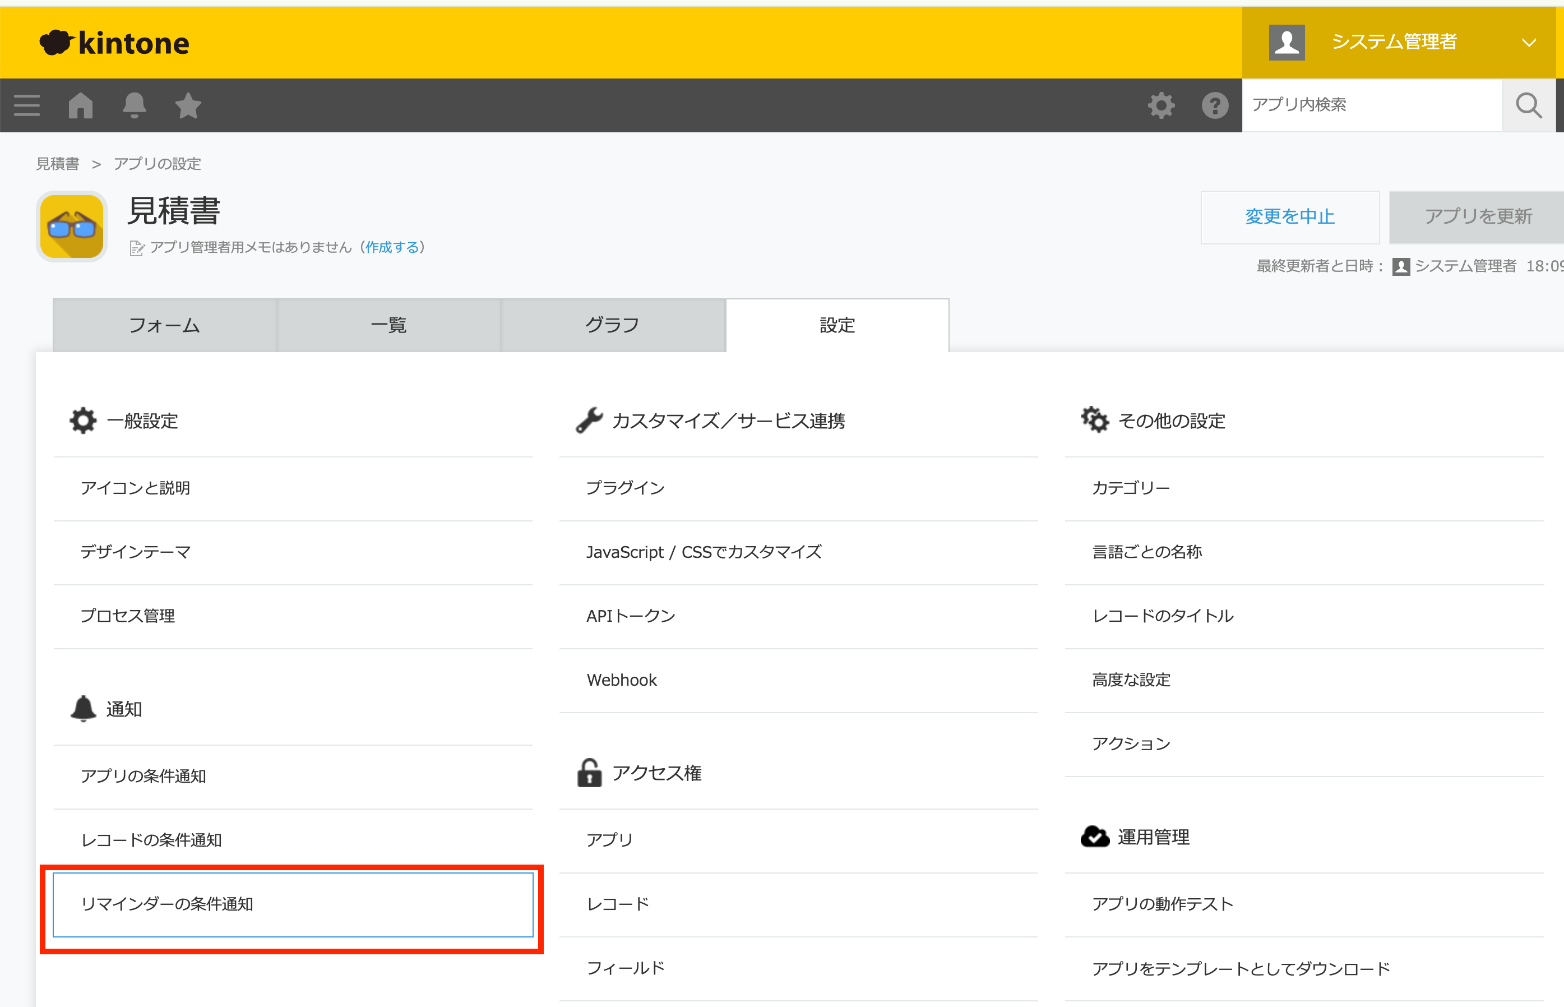Open プロセス管理 settings

[x=127, y=615]
